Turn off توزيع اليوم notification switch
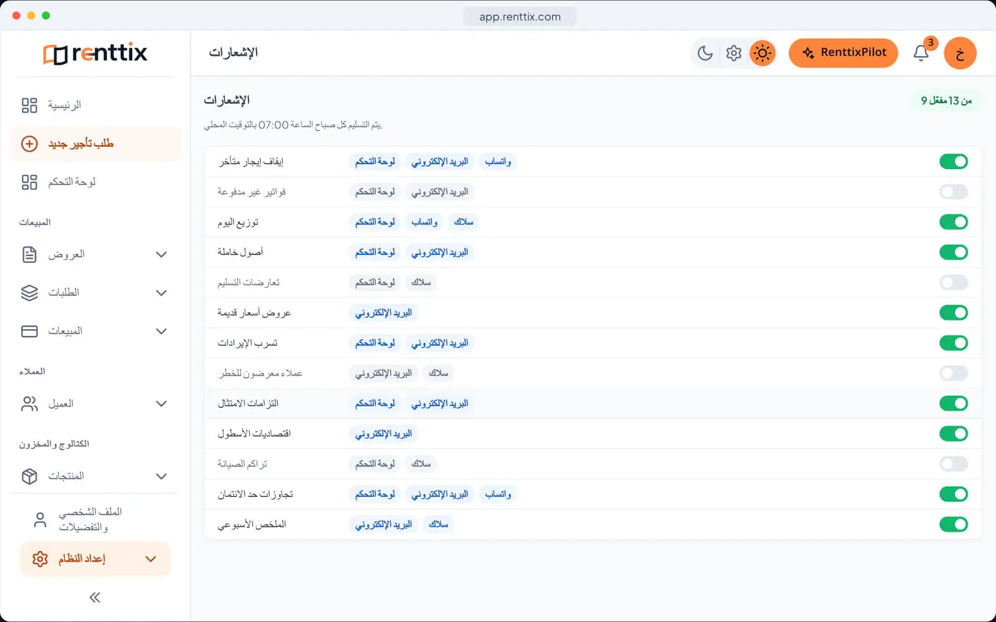This screenshot has width=996, height=622. (x=953, y=222)
